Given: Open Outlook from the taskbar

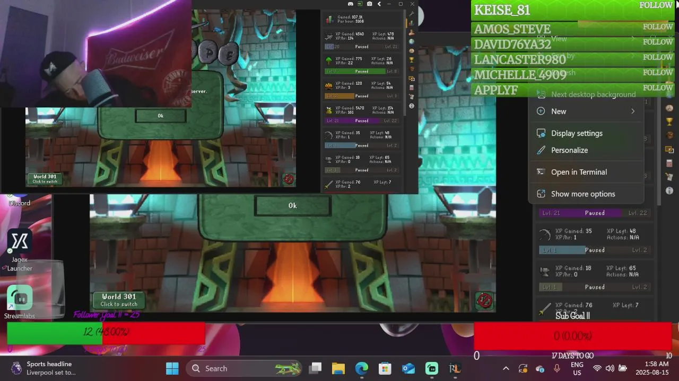Looking at the screenshot, I should point(408,368).
